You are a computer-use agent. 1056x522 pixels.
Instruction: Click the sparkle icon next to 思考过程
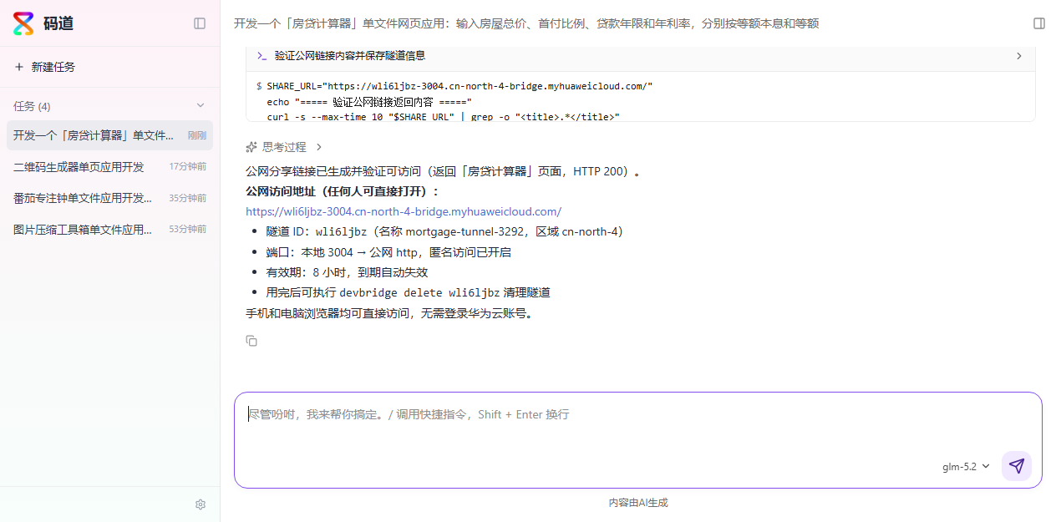pyautogui.click(x=251, y=147)
